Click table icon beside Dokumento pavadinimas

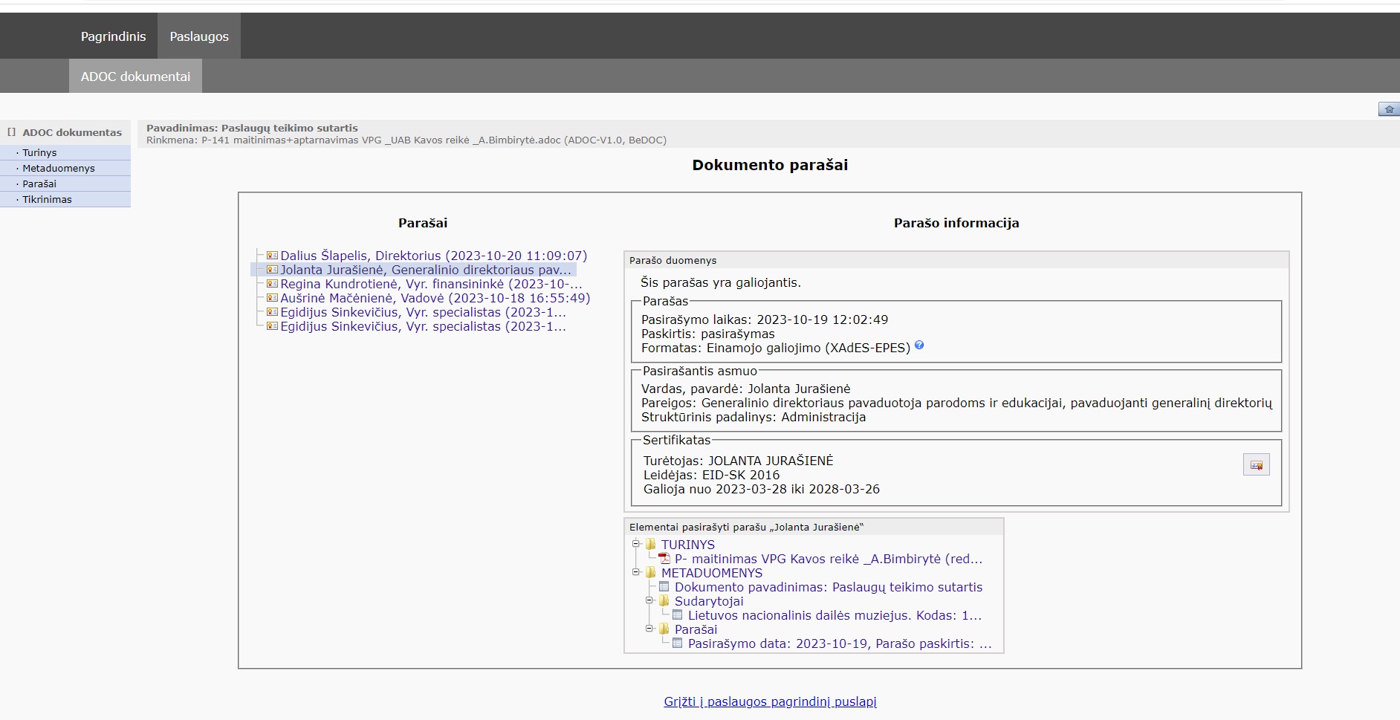pyautogui.click(x=664, y=587)
